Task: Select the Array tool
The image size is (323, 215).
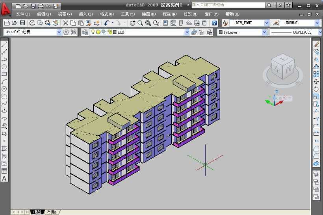Action: 316,74
